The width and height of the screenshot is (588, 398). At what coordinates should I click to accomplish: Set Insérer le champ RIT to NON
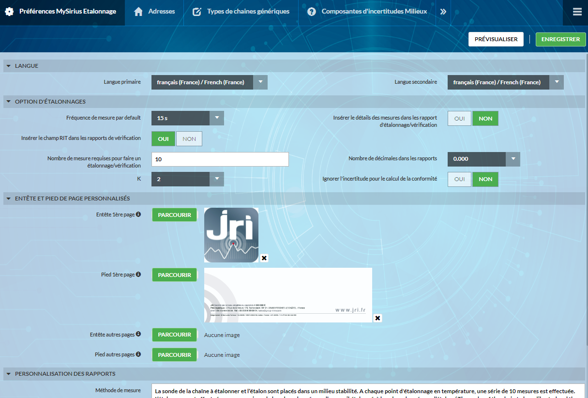pos(189,139)
